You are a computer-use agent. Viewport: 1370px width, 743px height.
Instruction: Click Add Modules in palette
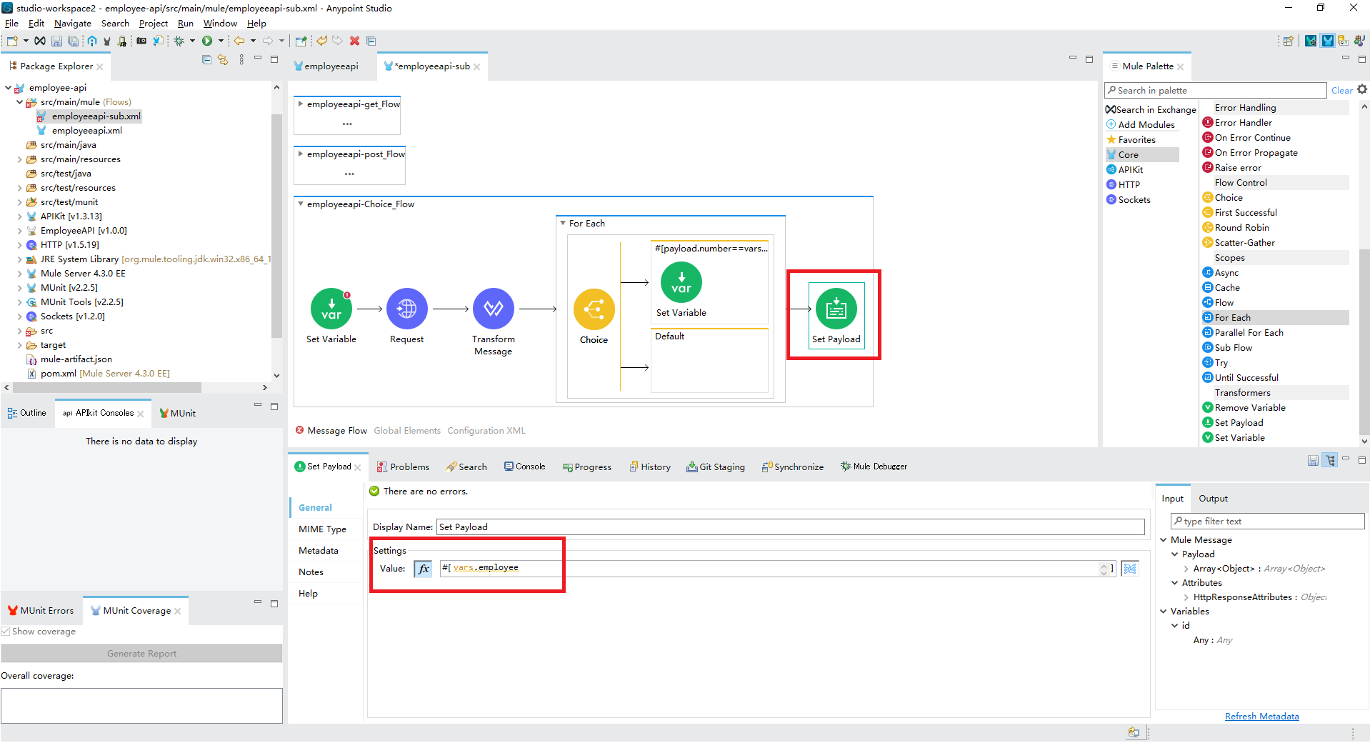(1141, 125)
